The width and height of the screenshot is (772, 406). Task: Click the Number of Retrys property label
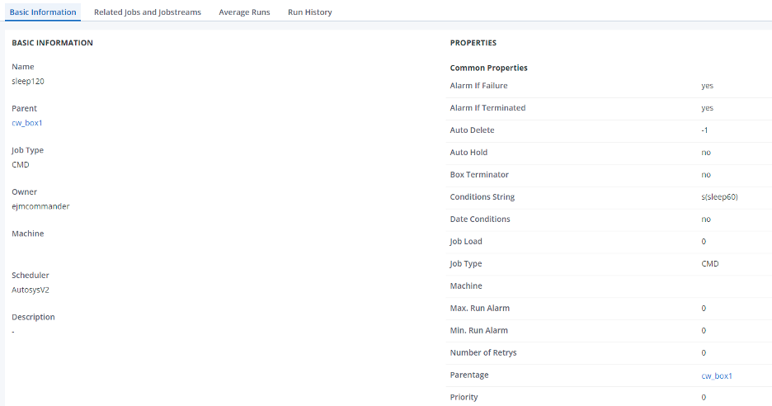[482, 353]
